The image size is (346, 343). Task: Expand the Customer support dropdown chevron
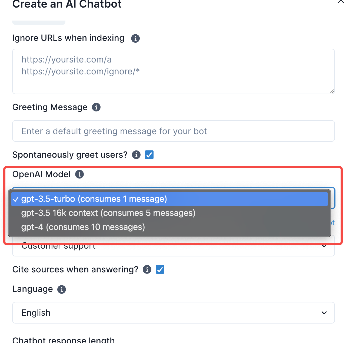(324, 246)
